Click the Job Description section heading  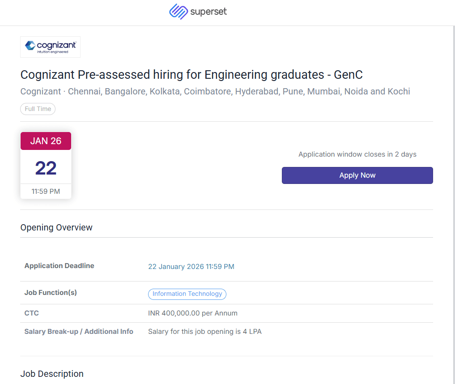click(52, 374)
